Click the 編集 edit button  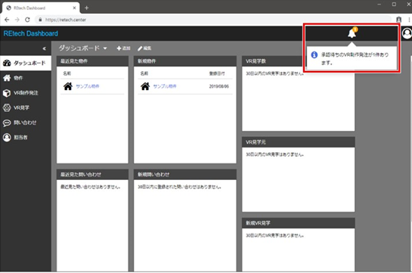pos(144,48)
